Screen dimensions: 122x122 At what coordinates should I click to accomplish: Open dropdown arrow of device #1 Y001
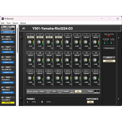pos(10,26)
